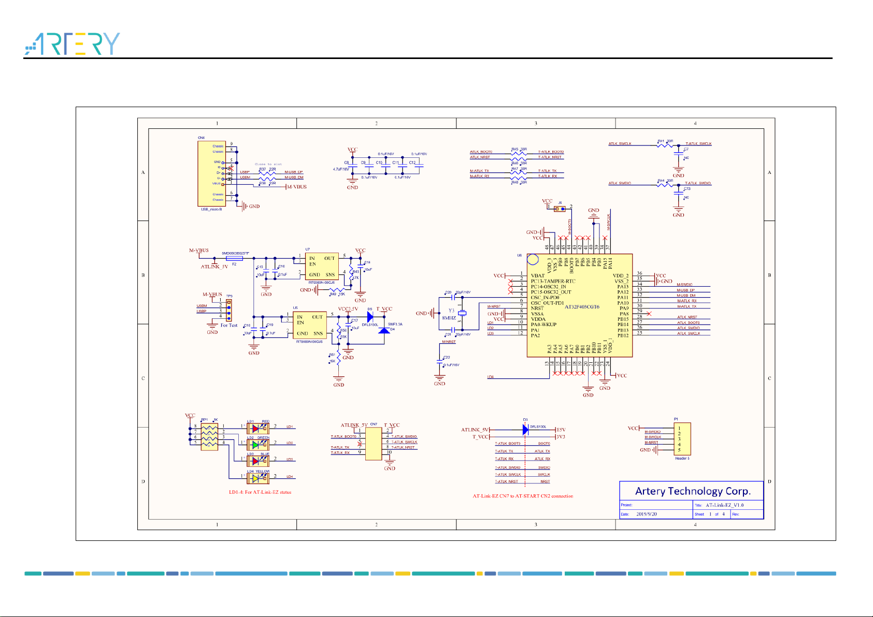873x617 pixels.
Task: Select the 'OSC_IN-PD0' pin name
Action: [x=545, y=298]
